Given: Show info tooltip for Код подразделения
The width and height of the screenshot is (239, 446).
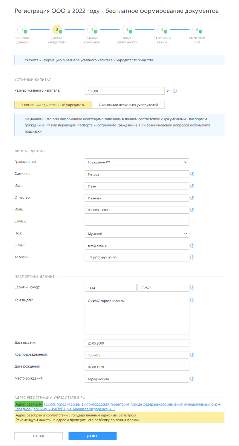Looking at the screenshot, I should [x=192, y=355].
